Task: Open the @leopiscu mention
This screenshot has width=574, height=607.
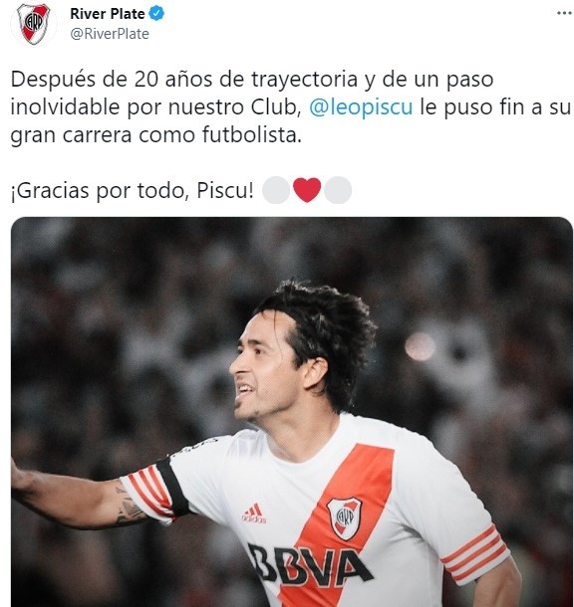Action: [361, 107]
